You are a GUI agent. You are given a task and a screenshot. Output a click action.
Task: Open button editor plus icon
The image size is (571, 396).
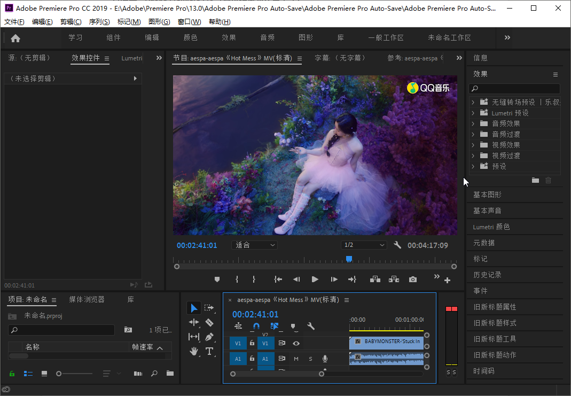click(x=447, y=280)
